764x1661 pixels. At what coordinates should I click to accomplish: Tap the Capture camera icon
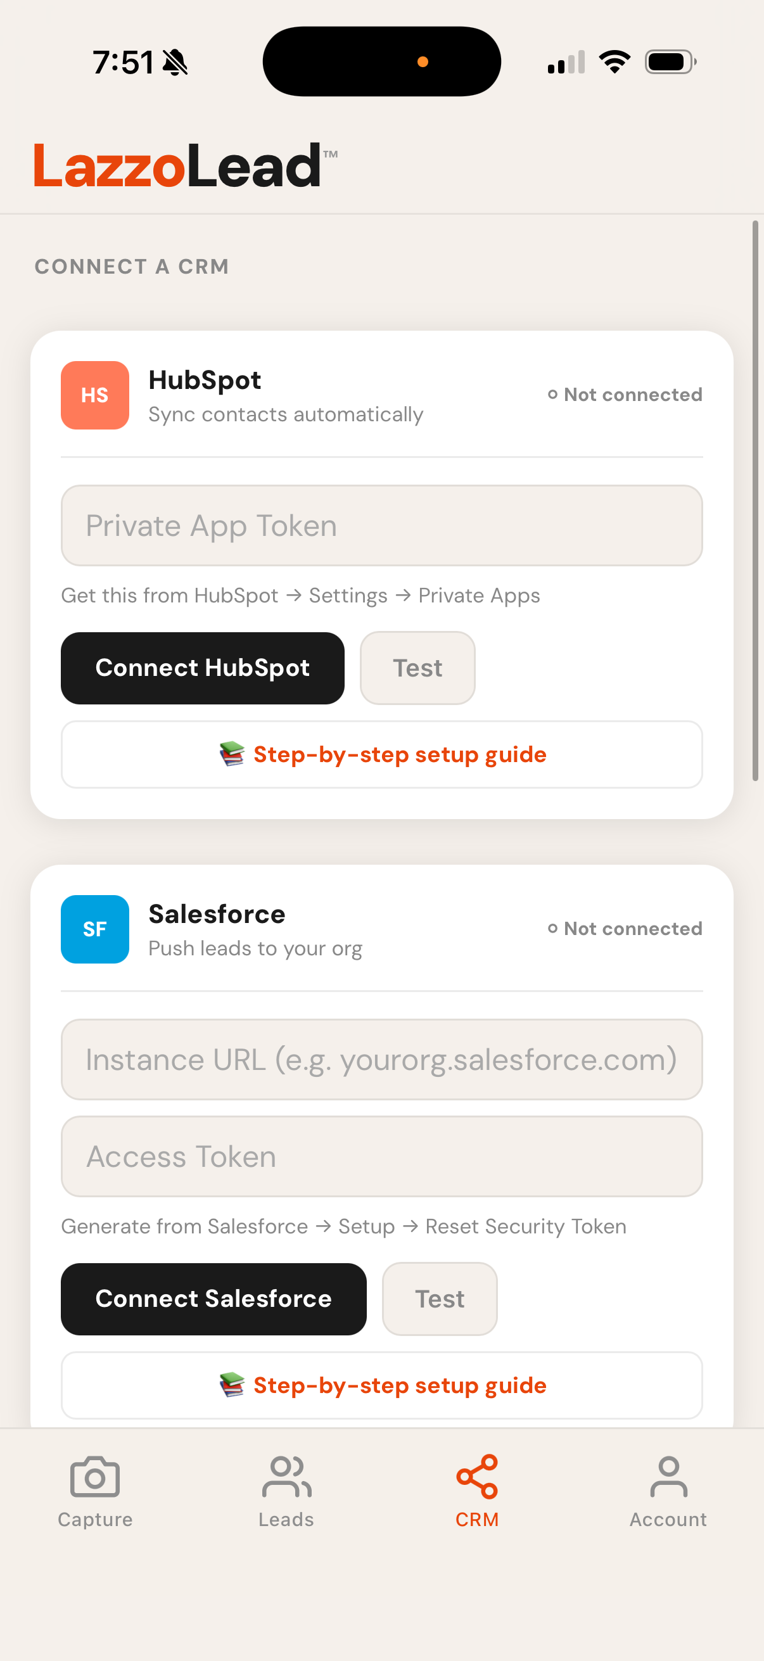click(95, 1476)
